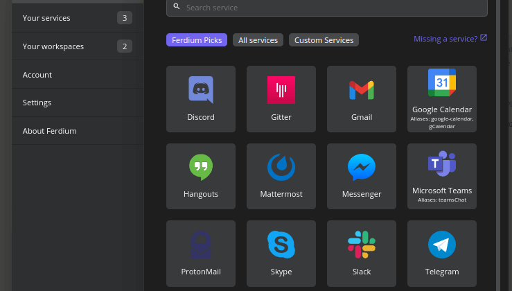
Task: Open About Ferdium page
Action: click(x=78, y=131)
